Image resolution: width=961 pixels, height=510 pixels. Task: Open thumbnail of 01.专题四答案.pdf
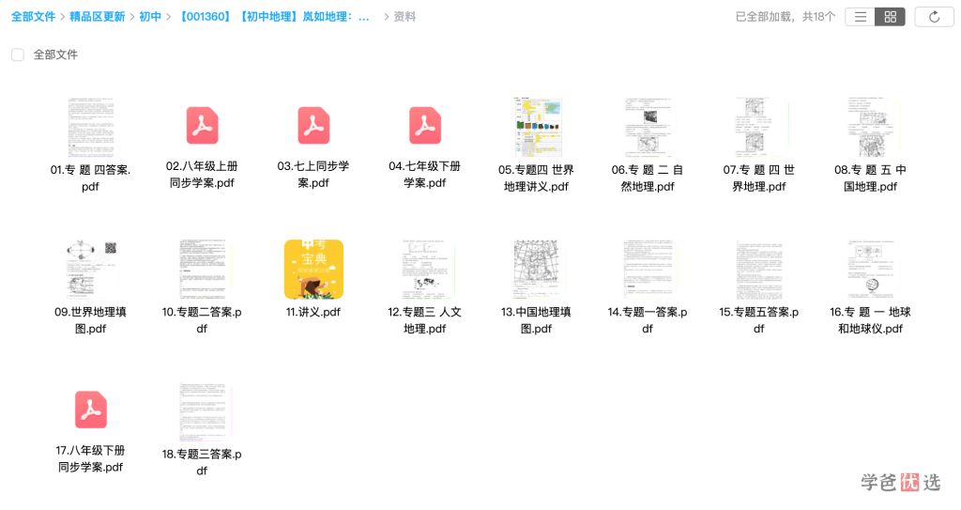(91, 127)
